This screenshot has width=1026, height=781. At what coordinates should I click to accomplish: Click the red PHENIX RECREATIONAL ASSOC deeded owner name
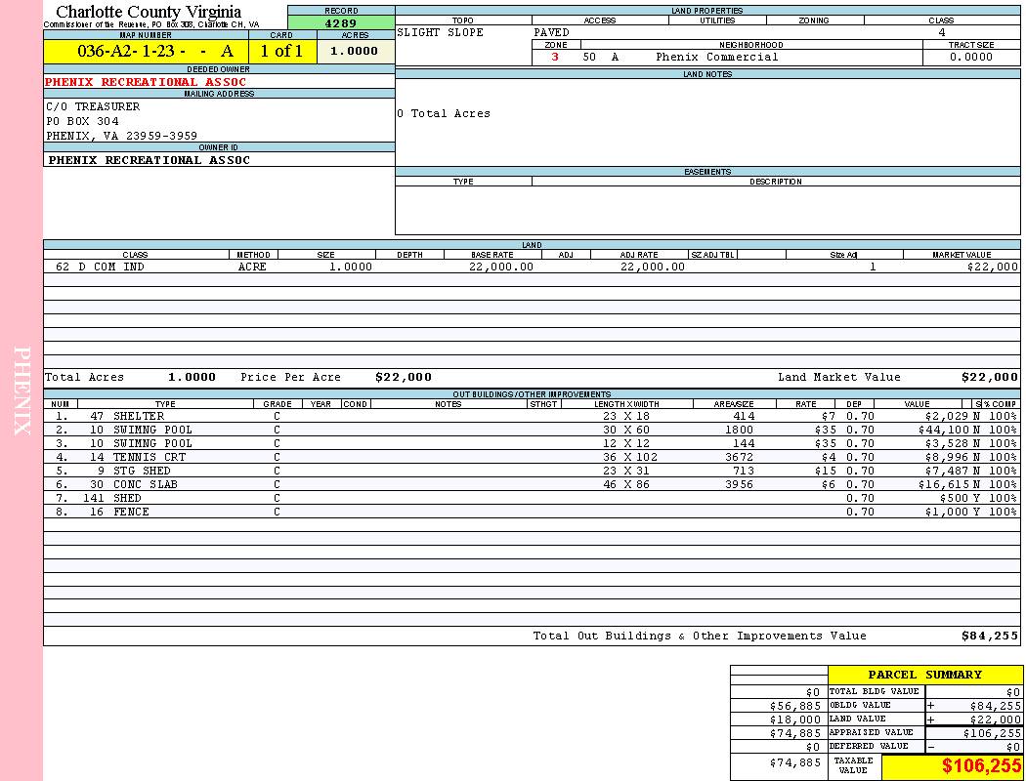click(x=146, y=82)
